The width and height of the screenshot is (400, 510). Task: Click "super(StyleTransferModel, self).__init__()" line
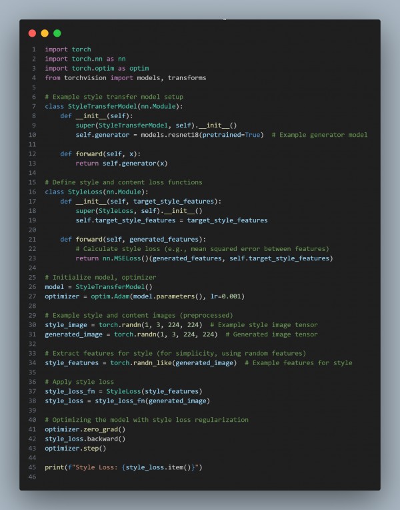156,125
